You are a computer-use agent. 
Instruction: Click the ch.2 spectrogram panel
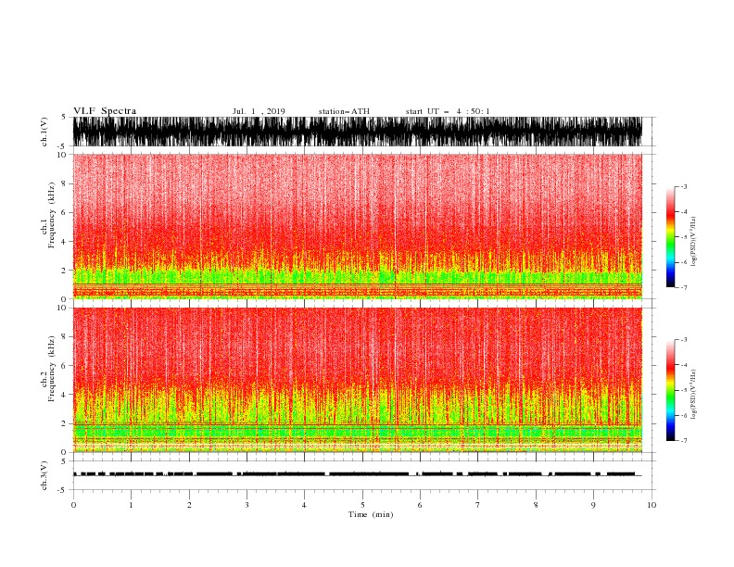[358, 380]
